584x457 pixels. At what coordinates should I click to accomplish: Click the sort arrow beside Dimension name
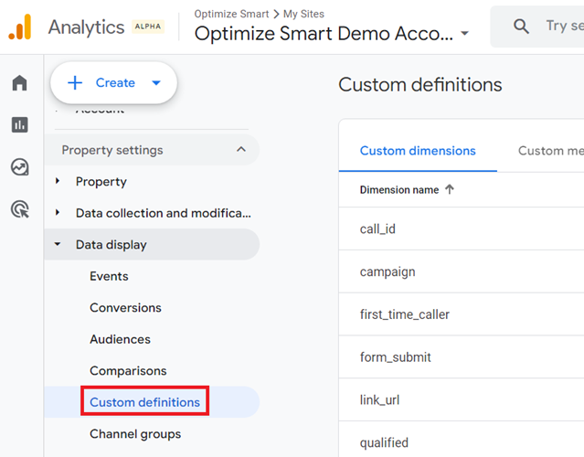pyautogui.click(x=450, y=189)
